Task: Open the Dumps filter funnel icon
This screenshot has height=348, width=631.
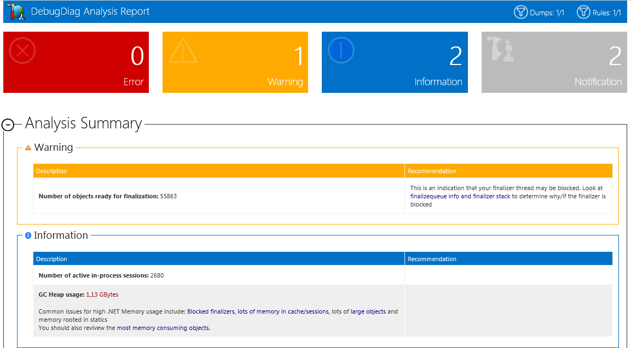Action: tap(521, 12)
